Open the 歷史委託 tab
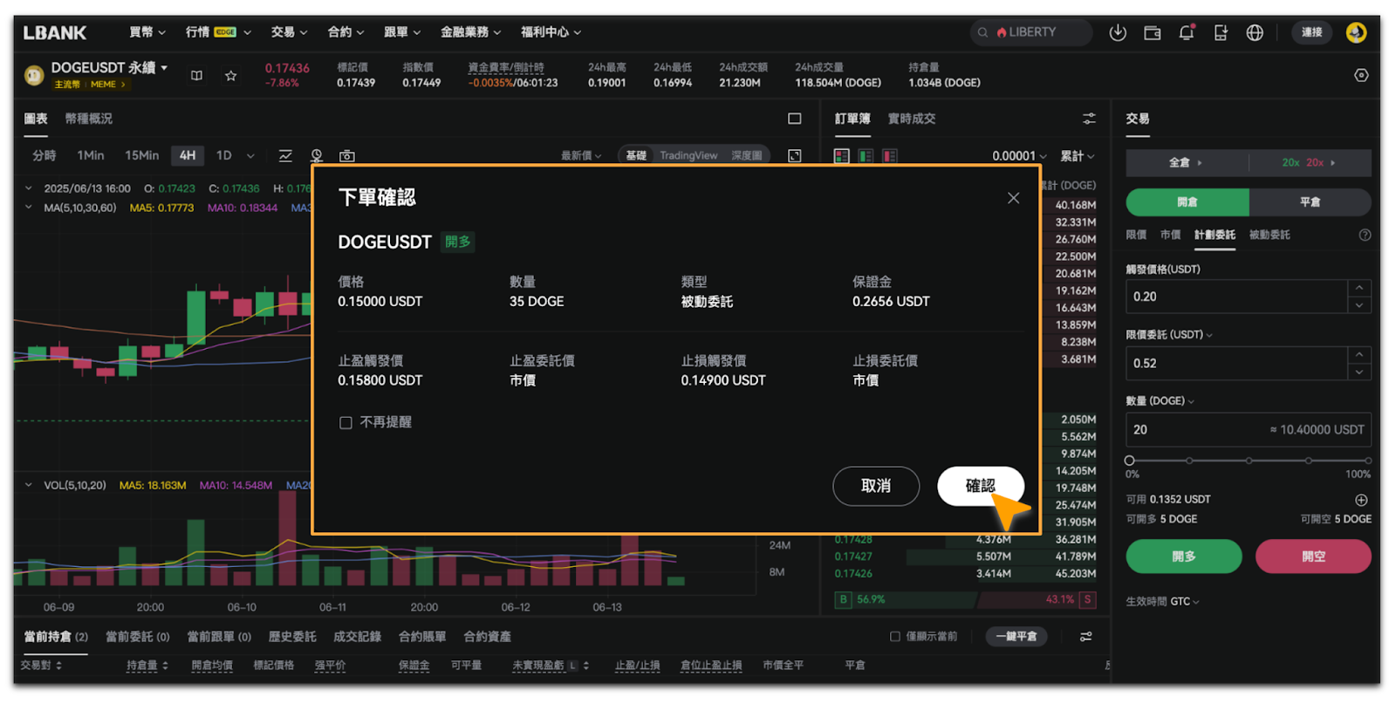Viewport: 1396px width, 704px height. [x=292, y=637]
